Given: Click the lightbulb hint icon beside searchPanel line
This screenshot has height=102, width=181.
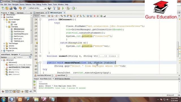Looking at the screenshot, I should [x=37, y=63].
